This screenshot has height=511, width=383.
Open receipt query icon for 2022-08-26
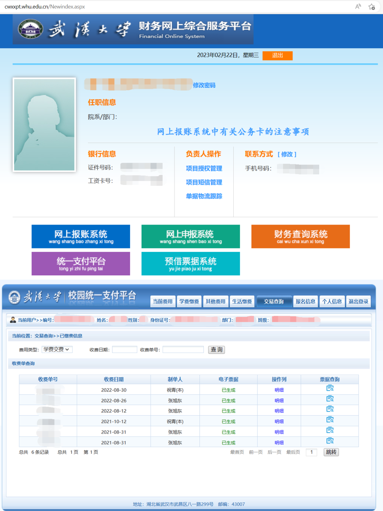tap(330, 399)
